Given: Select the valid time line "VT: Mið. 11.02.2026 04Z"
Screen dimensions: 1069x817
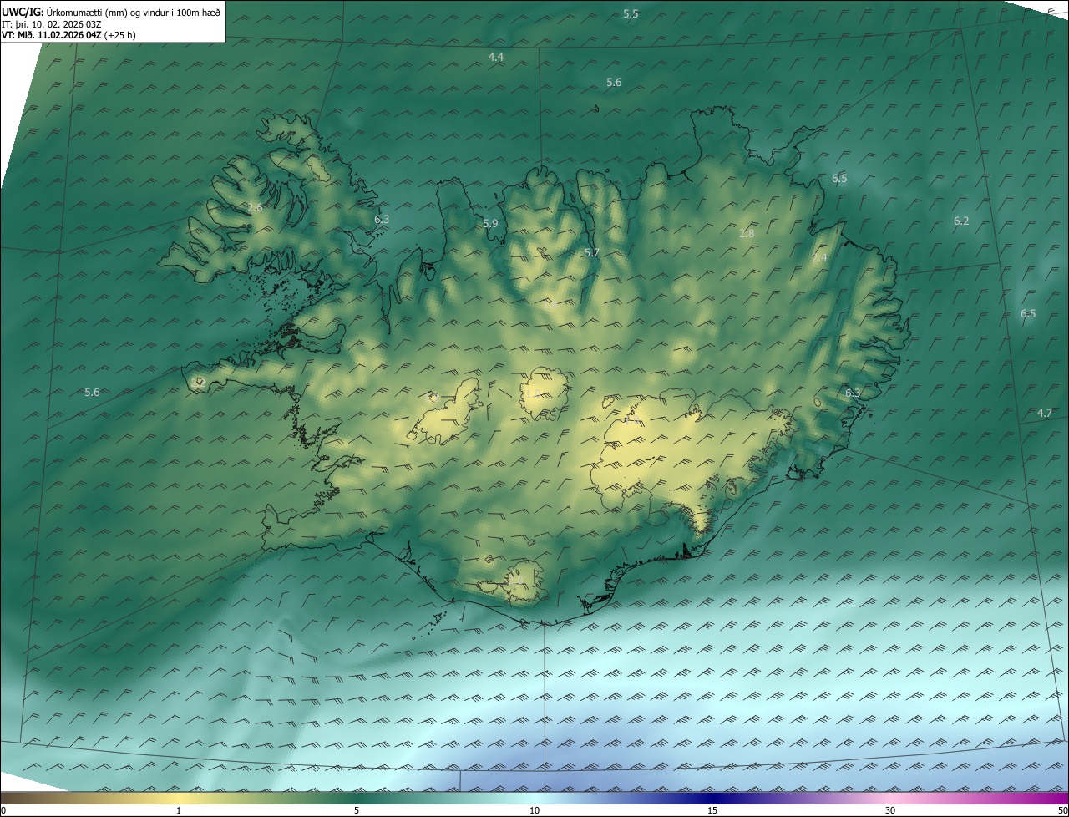Looking at the screenshot, I should coord(51,35).
